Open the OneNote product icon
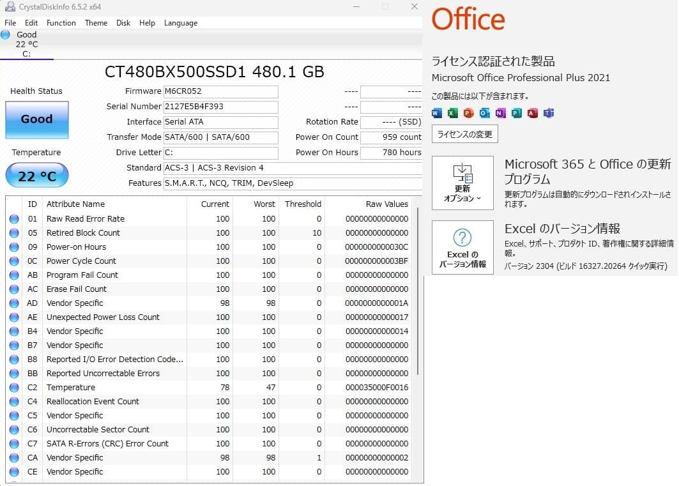The width and height of the screenshot is (679, 486). 501,112
